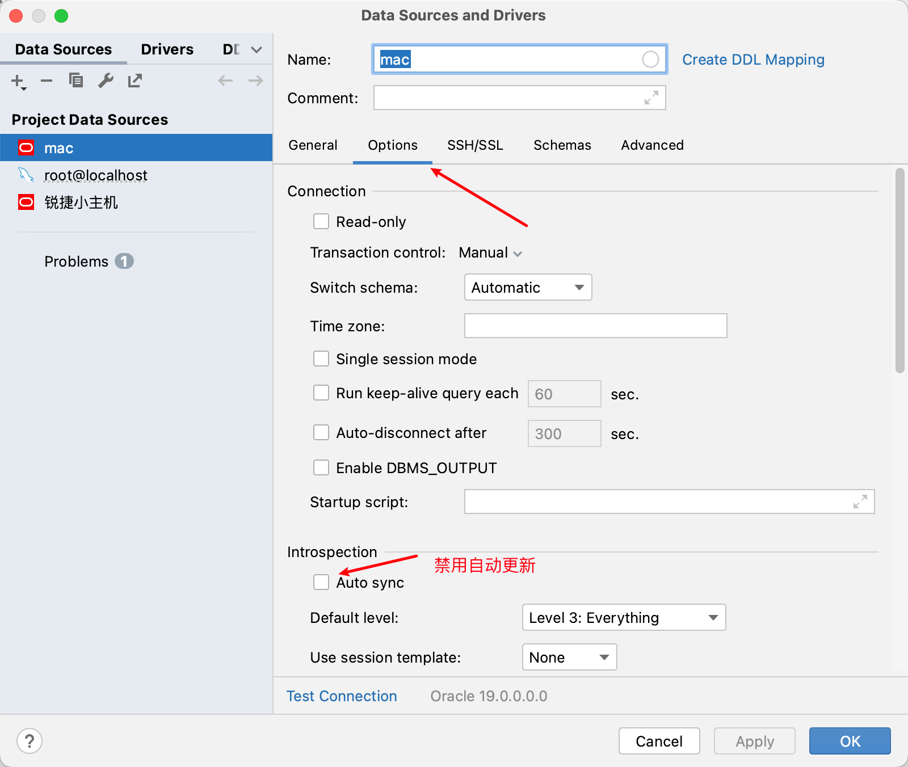Click the duplicate data source icon

[x=76, y=81]
